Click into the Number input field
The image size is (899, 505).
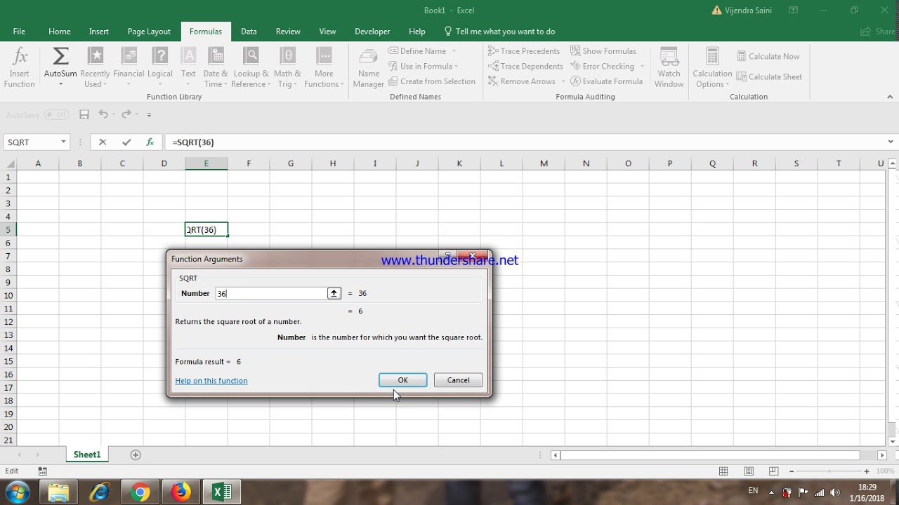271,293
